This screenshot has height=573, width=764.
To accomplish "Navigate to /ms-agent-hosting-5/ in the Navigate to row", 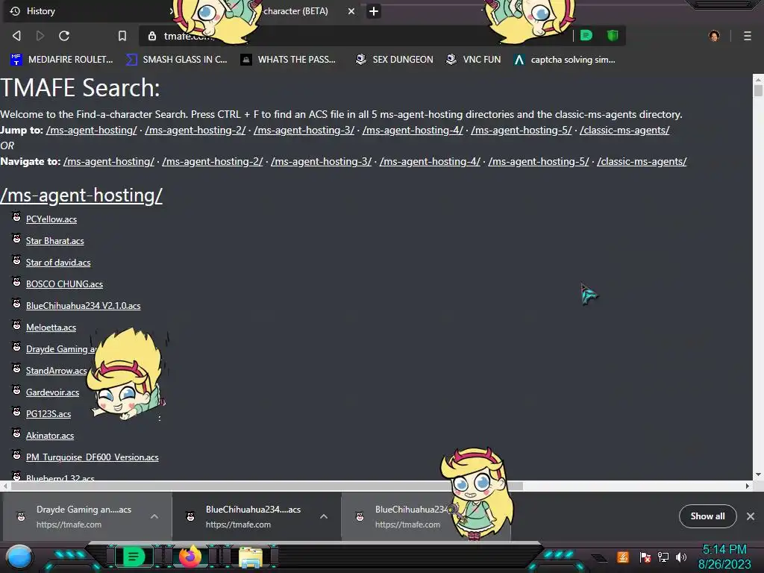I will pyautogui.click(x=539, y=161).
